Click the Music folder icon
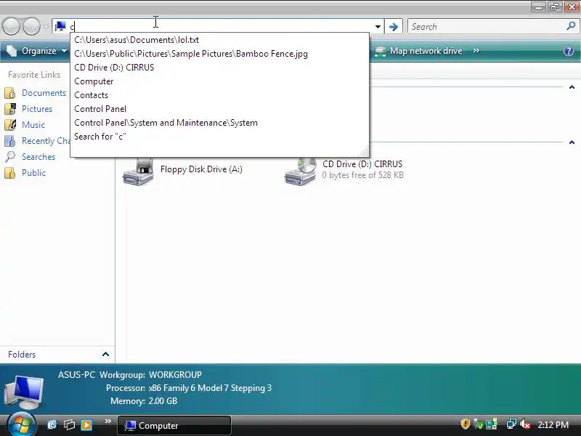 [x=10, y=125]
